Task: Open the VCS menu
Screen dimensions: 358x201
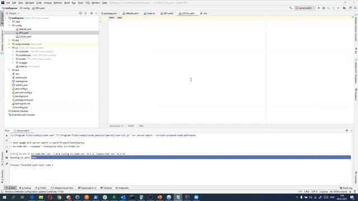Action: 87,3
